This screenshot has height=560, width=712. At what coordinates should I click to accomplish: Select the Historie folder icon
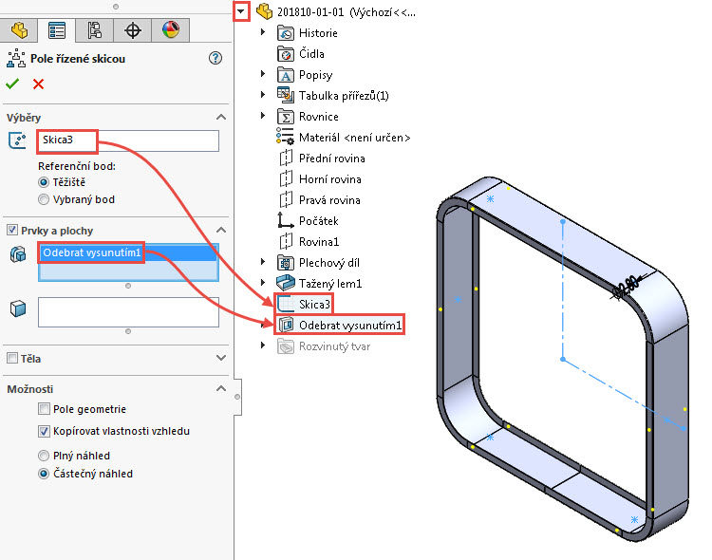[x=286, y=33]
